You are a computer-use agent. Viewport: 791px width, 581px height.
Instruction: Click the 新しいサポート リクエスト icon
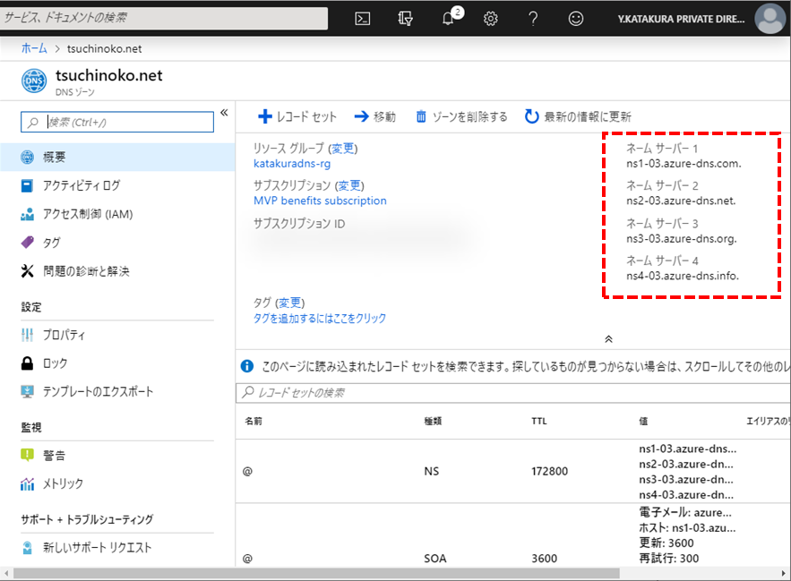tap(27, 548)
